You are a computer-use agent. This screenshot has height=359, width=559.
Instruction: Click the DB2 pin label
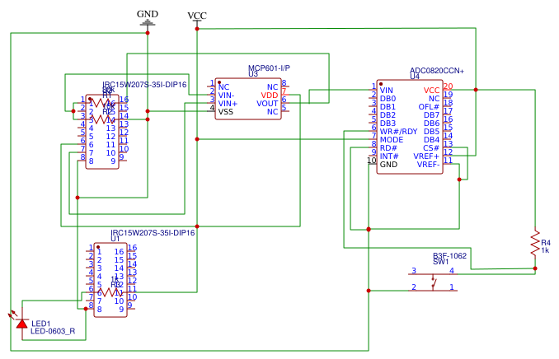point(388,115)
